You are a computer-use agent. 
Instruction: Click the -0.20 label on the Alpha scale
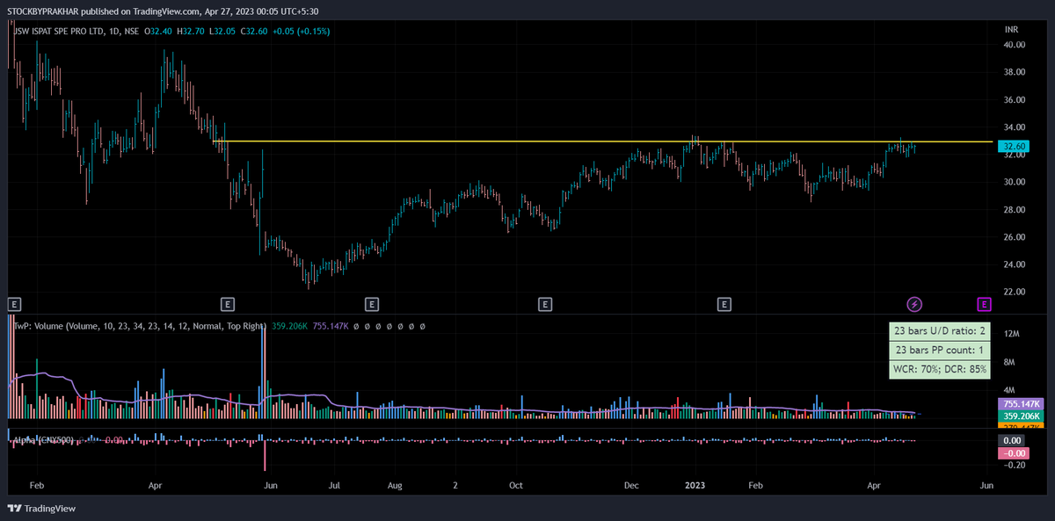pos(1013,467)
